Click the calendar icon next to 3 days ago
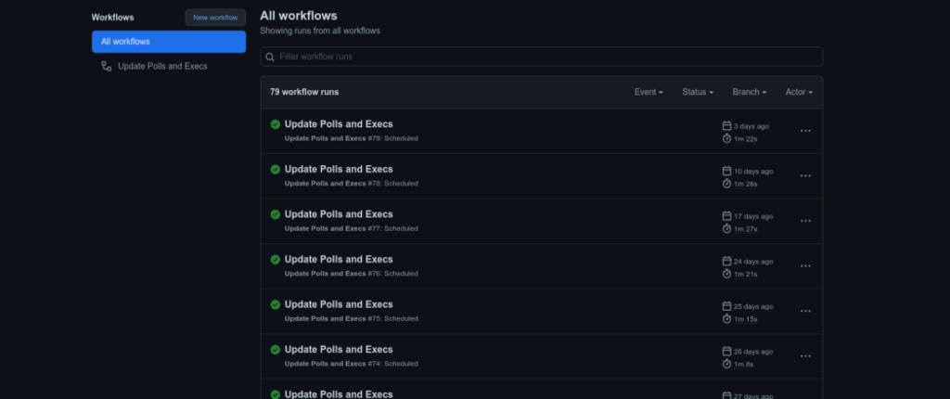The width and height of the screenshot is (950, 399). (727, 126)
